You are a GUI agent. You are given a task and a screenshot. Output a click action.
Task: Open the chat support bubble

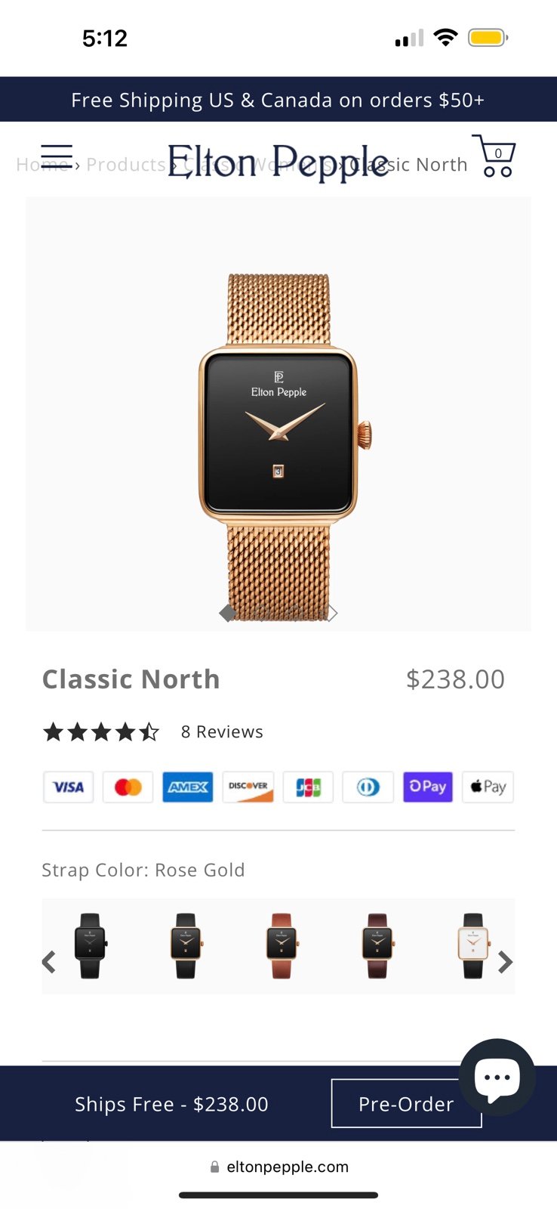point(497,1077)
